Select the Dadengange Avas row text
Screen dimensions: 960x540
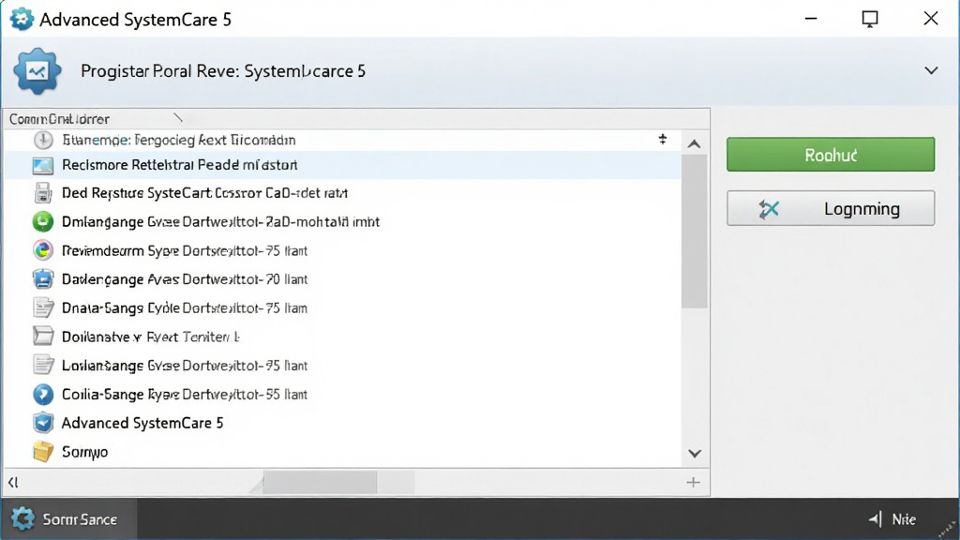[185, 279]
